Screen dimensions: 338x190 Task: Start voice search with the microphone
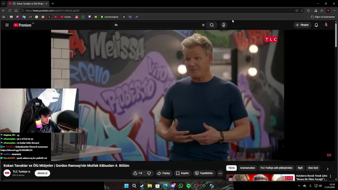pos(224,25)
